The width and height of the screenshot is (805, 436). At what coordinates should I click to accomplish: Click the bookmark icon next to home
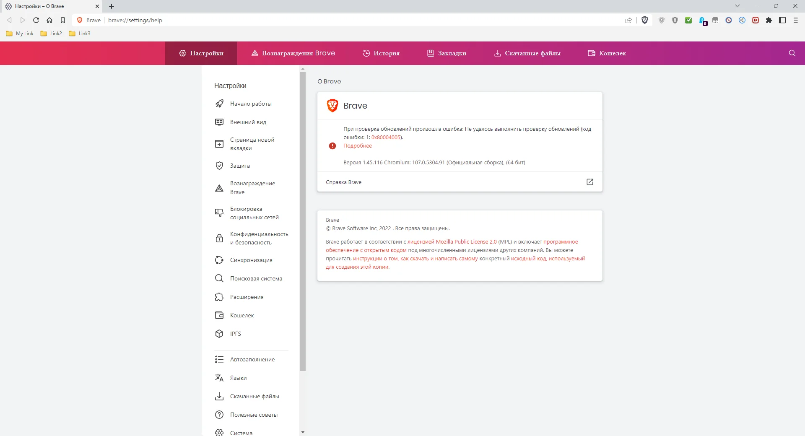(63, 20)
